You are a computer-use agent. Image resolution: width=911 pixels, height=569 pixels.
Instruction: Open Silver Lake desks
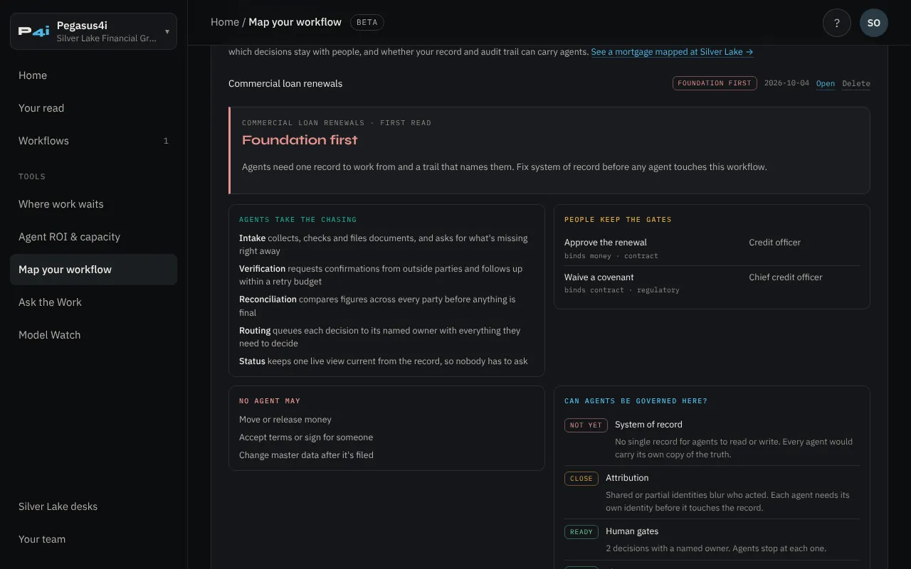pos(94,506)
